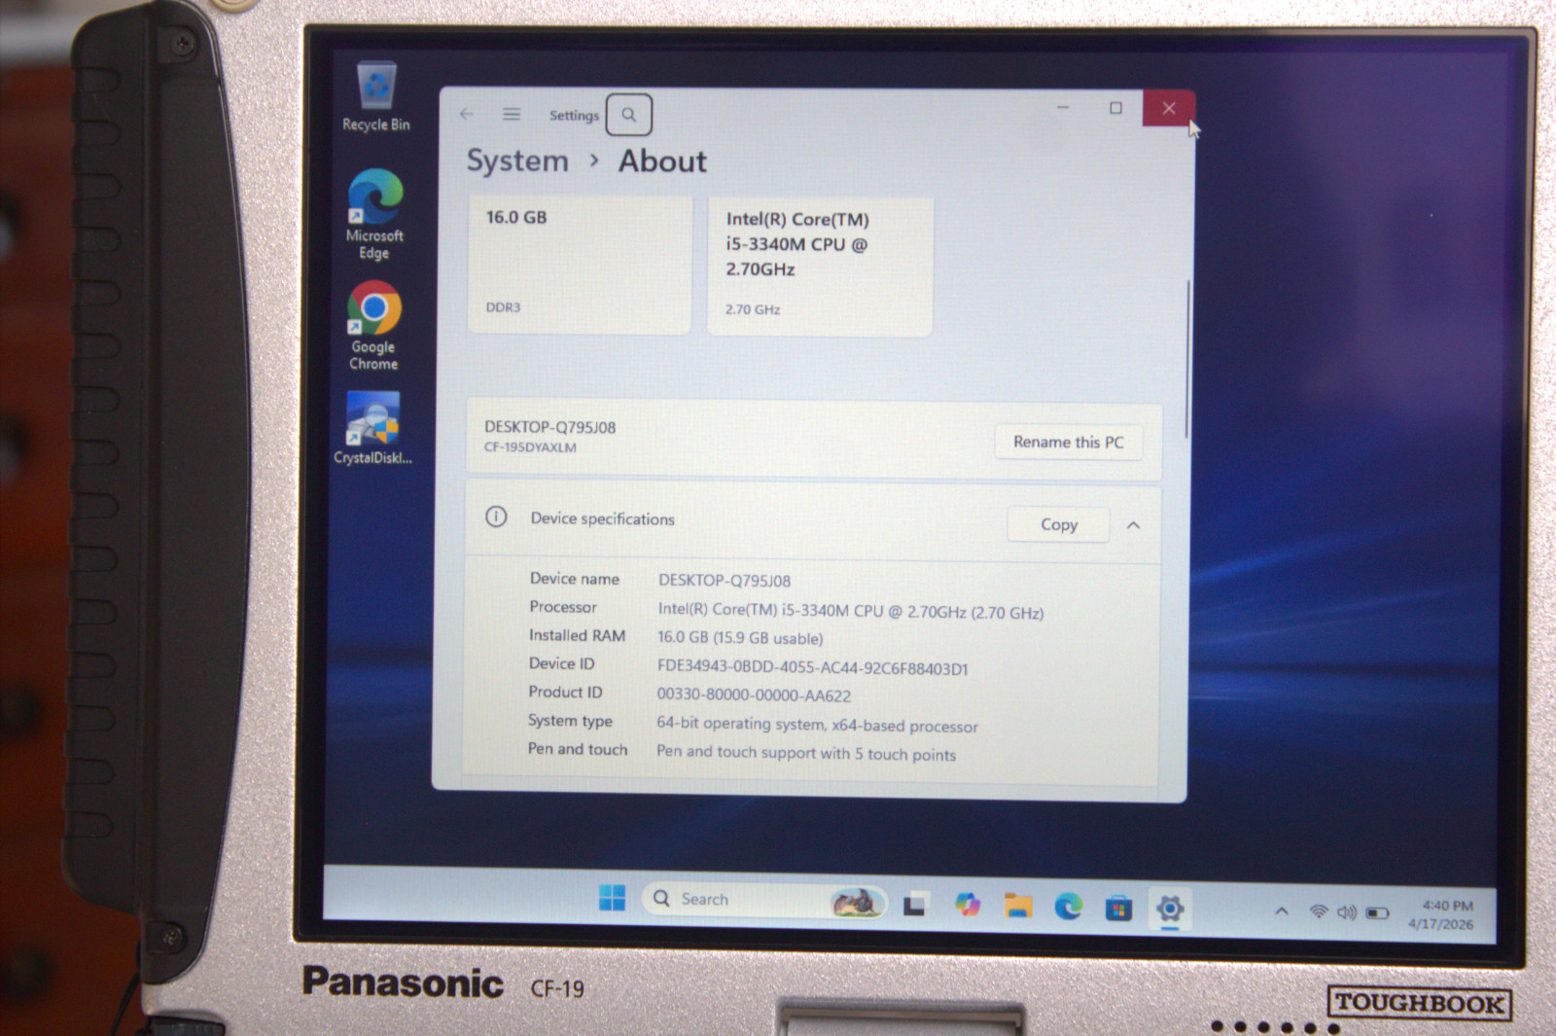The height and width of the screenshot is (1036, 1556).
Task: Launch Copilot from the taskbar
Action: click(967, 905)
